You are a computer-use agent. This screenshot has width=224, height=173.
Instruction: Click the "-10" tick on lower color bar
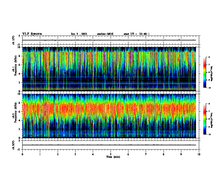pos(209,135)
